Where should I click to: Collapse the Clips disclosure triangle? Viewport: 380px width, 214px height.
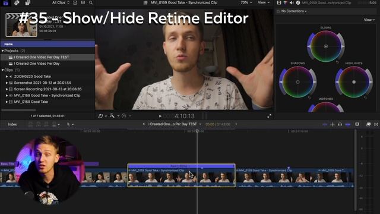2,70
